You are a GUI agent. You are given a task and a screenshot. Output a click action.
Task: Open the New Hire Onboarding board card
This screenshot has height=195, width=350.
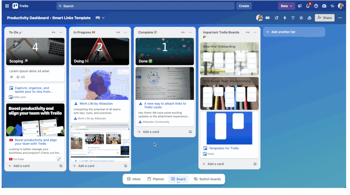[229, 59]
